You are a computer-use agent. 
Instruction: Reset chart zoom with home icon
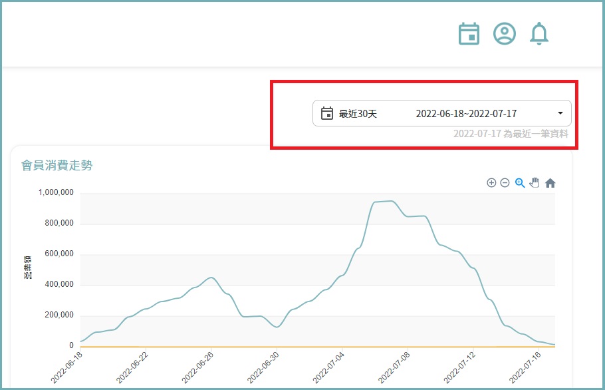tap(550, 183)
